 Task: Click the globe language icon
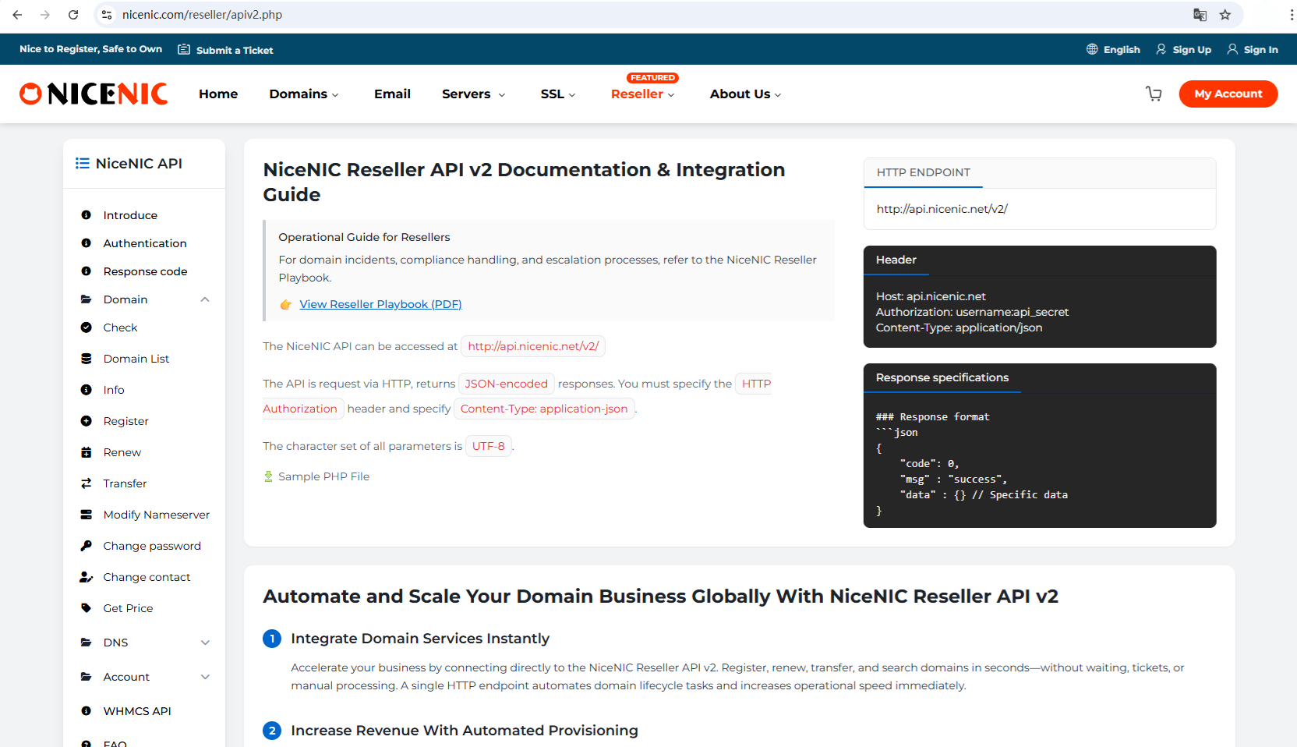pos(1092,49)
